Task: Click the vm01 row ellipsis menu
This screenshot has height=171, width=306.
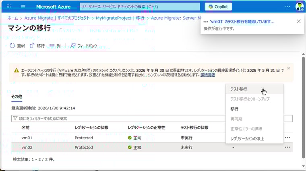Action: (x=287, y=138)
